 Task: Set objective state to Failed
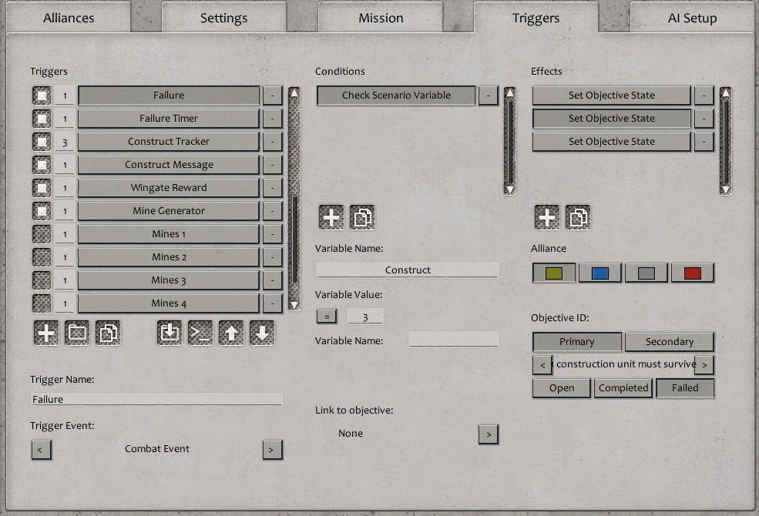coord(685,388)
